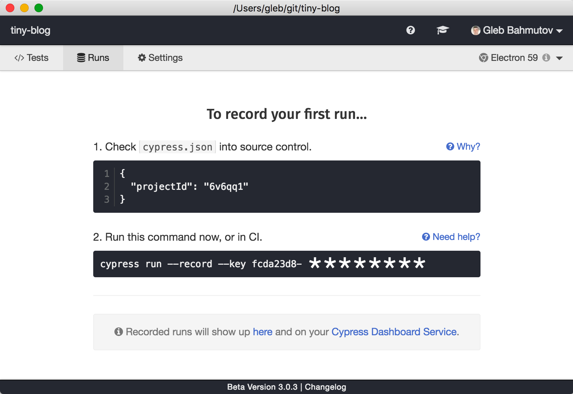Click the cypress.json inline code label

coord(177,147)
